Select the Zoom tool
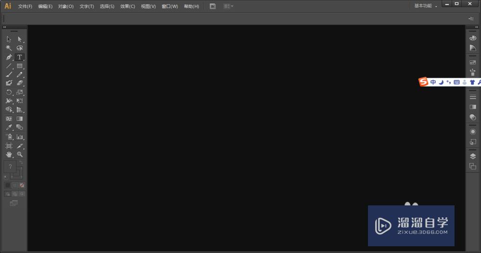 click(x=20, y=154)
